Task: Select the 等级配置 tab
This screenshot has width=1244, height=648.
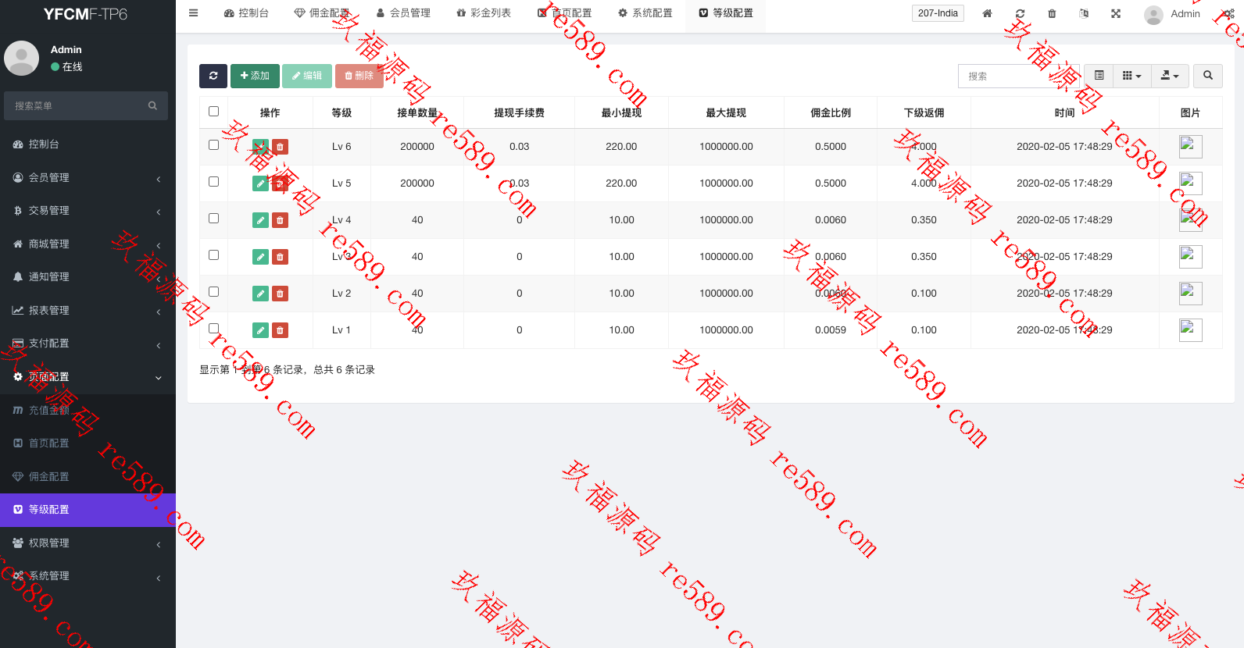Action: click(726, 13)
